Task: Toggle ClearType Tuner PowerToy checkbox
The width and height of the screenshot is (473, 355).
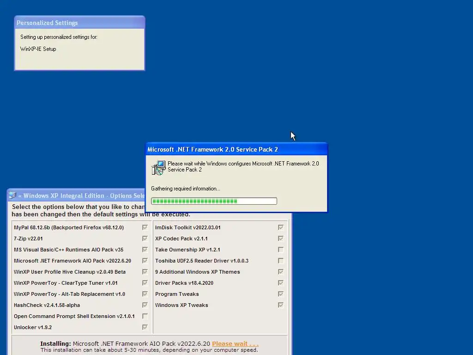Action: point(145,283)
